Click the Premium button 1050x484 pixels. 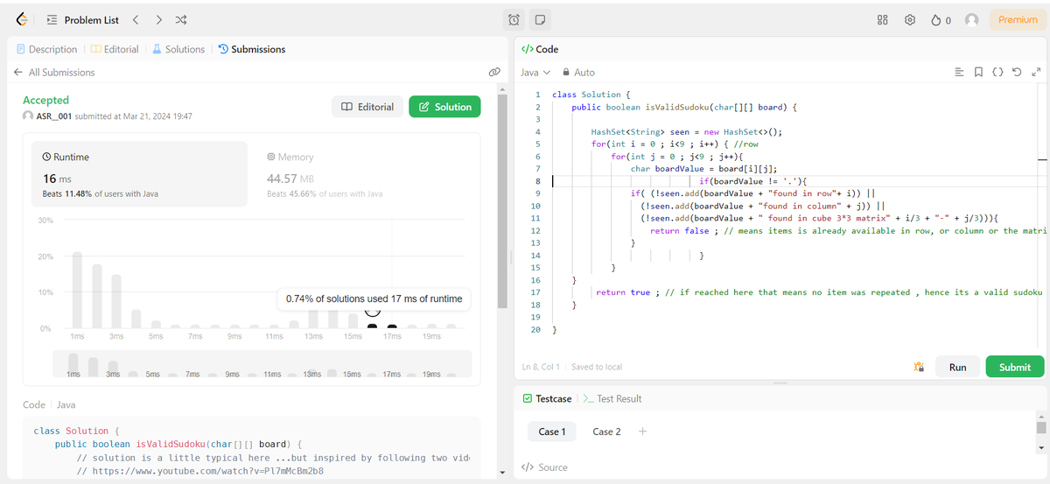pyautogui.click(x=1018, y=19)
